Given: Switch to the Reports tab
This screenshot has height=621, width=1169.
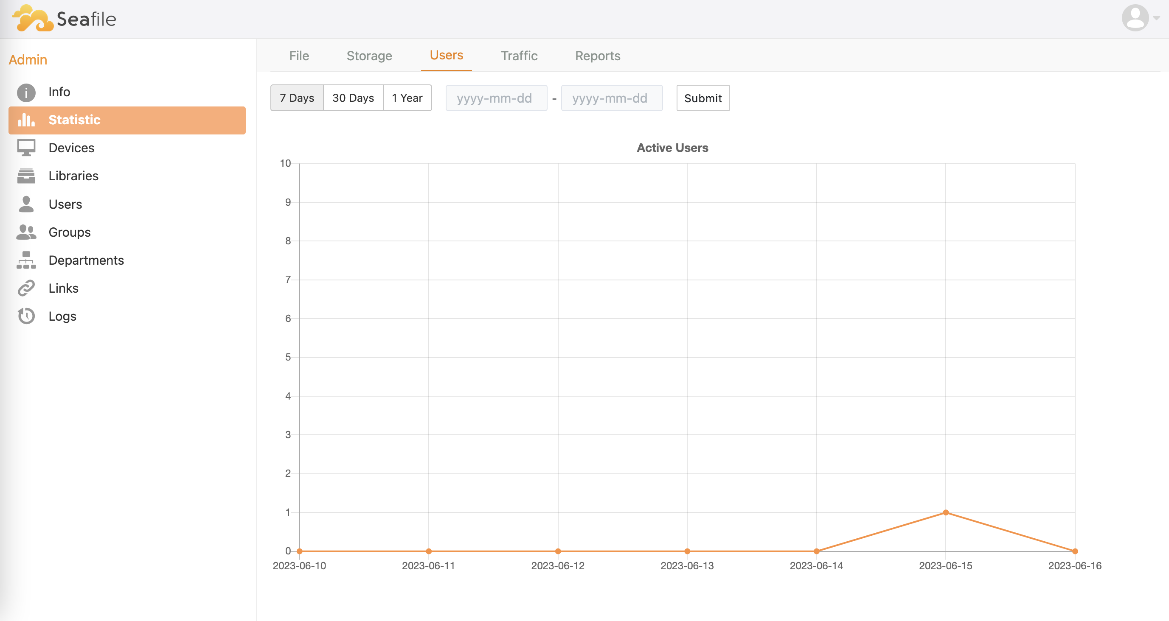Looking at the screenshot, I should coord(598,56).
